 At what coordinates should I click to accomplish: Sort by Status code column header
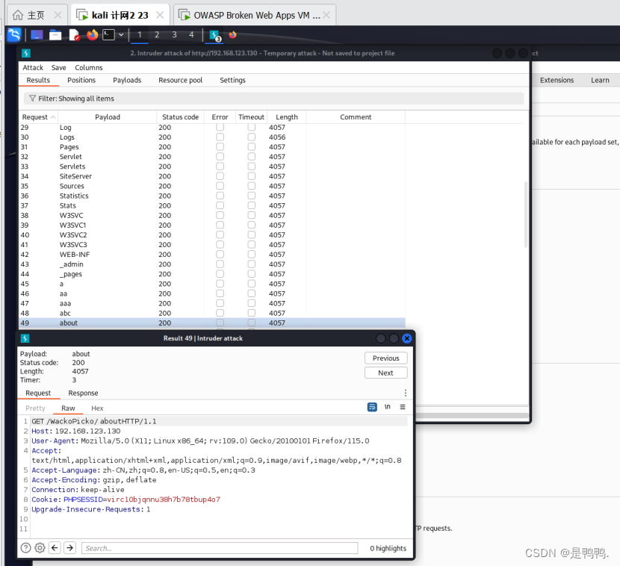[180, 117]
